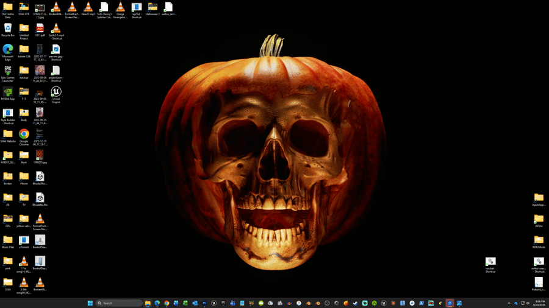Image resolution: width=549 pixels, height=308 pixels.
Task: Open the GIFs folder
Action: (x=8, y=221)
